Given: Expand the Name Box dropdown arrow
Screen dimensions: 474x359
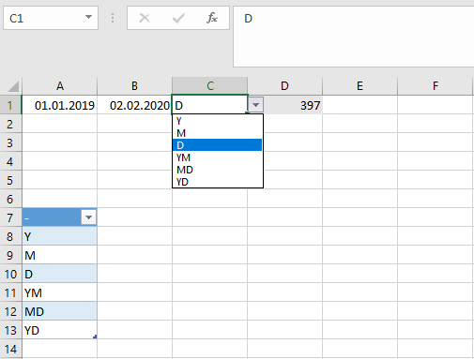Looking at the screenshot, I should coord(88,17).
